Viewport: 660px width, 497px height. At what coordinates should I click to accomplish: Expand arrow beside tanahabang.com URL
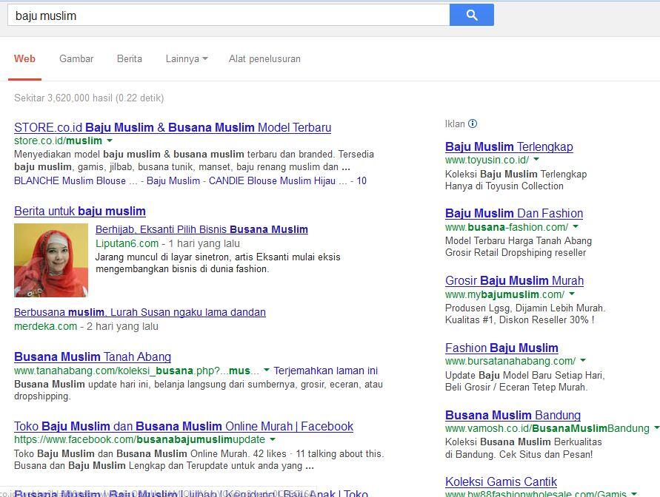pyautogui.click(x=267, y=370)
